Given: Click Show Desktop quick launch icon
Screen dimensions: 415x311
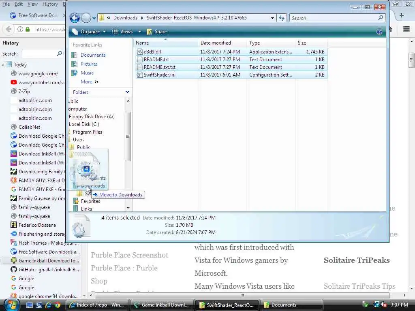Looking at the screenshot, I should click(29, 305).
